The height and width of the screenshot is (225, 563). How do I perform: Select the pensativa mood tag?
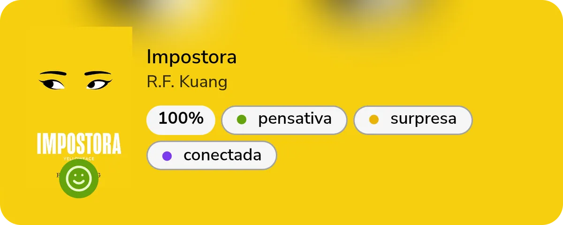284,120
